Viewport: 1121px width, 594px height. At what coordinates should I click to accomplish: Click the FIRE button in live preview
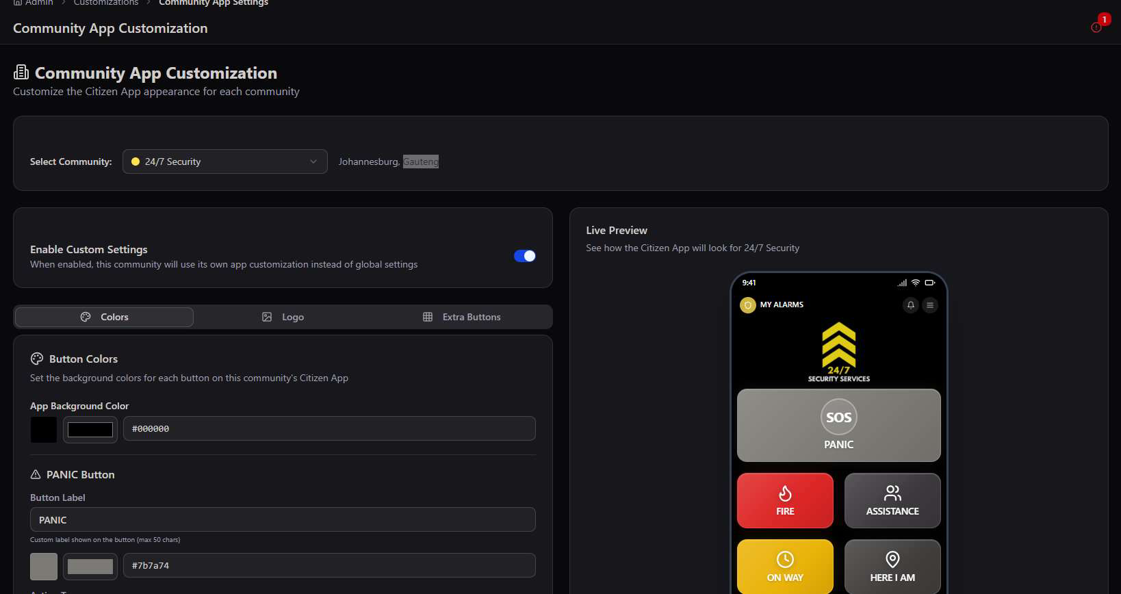coord(785,500)
